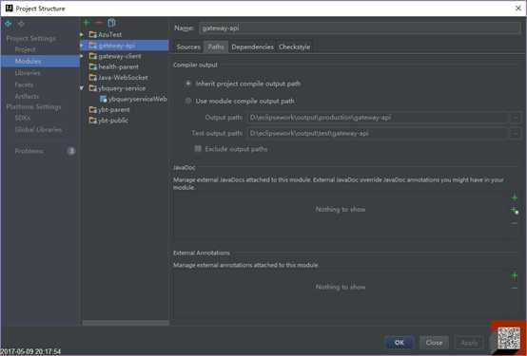Screen dimensions: 527x356
Task: Open Libraries settings page
Action: [x=28, y=72]
